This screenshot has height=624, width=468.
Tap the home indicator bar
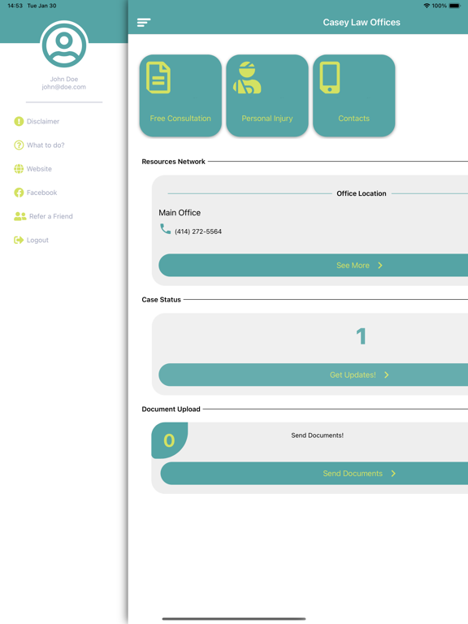(x=234, y=619)
